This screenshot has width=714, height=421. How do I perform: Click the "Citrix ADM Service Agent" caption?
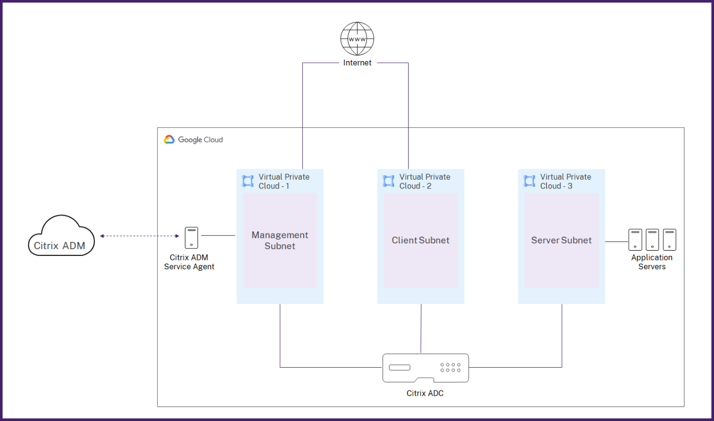tap(189, 262)
